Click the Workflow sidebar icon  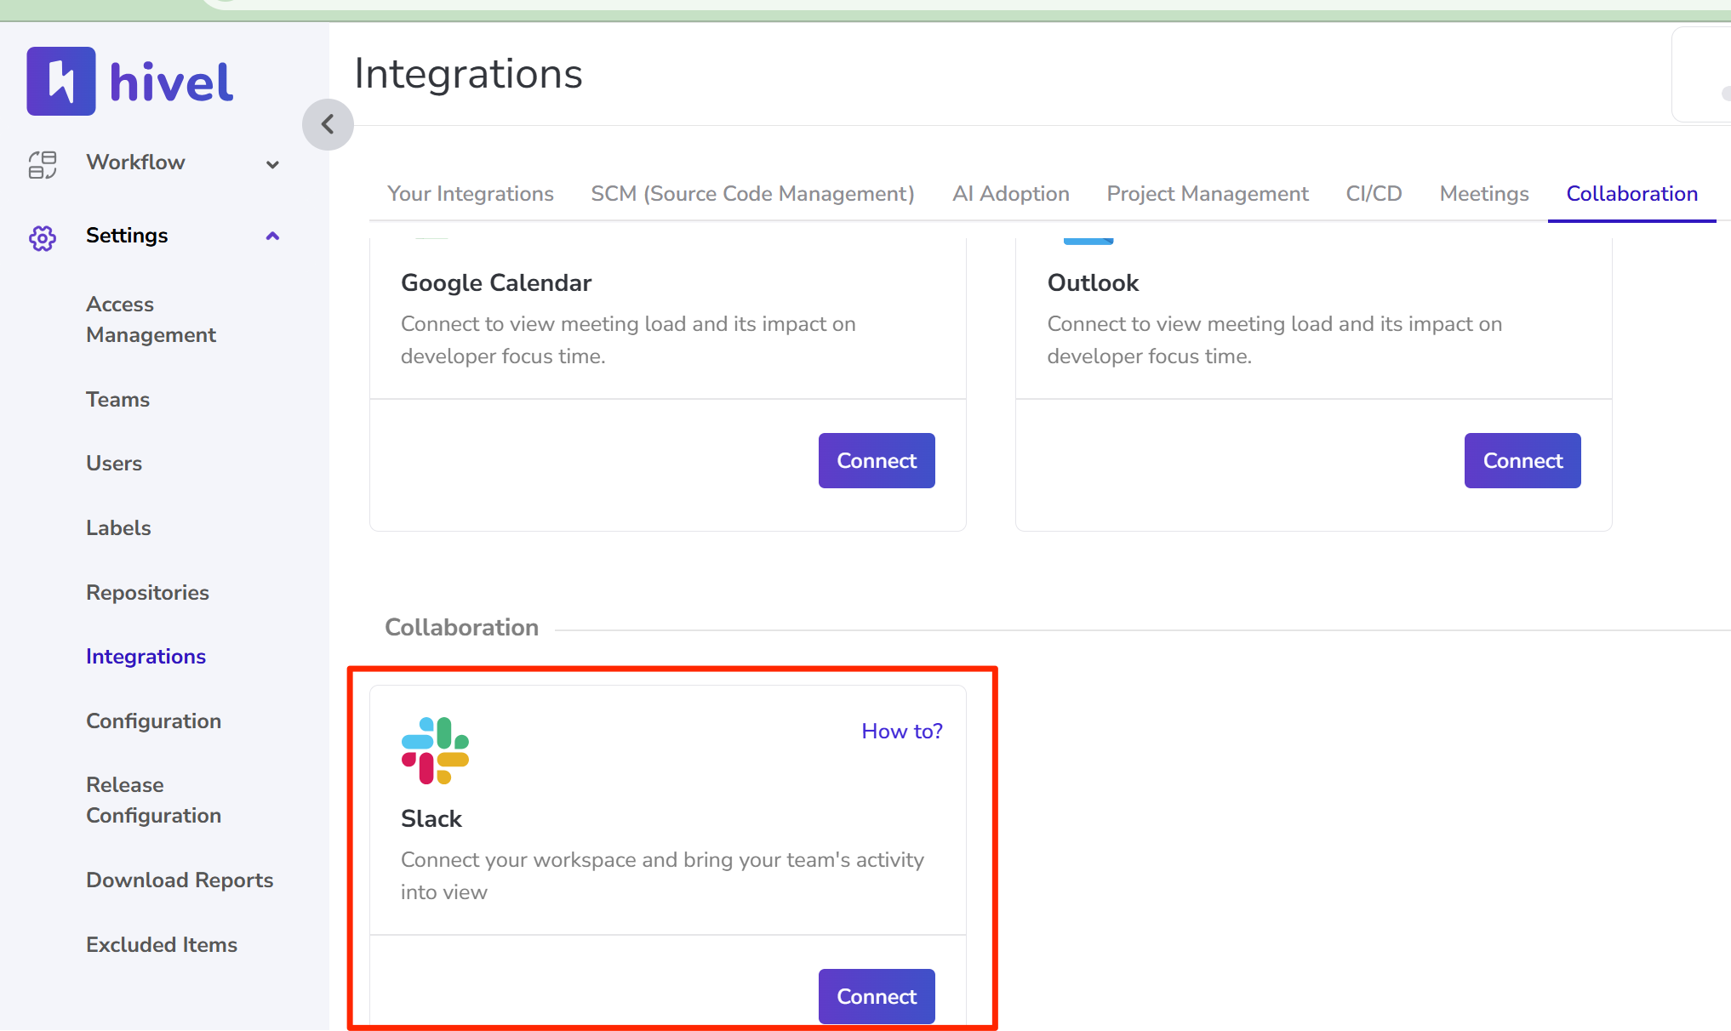[x=43, y=163]
